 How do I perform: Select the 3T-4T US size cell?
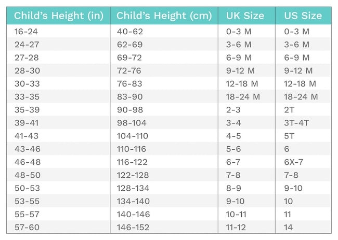pos(297,123)
